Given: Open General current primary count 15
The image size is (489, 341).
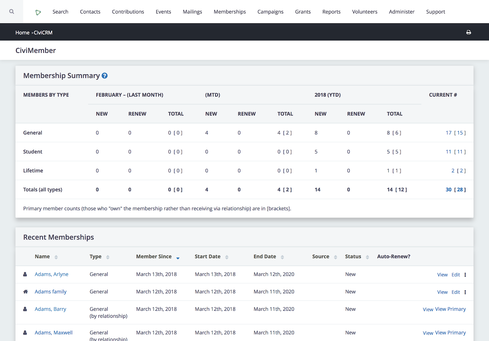Looking at the screenshot, I should point(460,133).
